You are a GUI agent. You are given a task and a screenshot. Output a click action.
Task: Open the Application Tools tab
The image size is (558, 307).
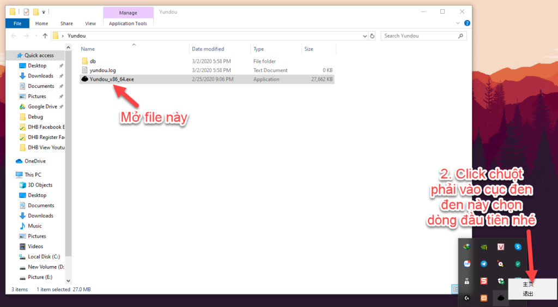tap(128, 23)
